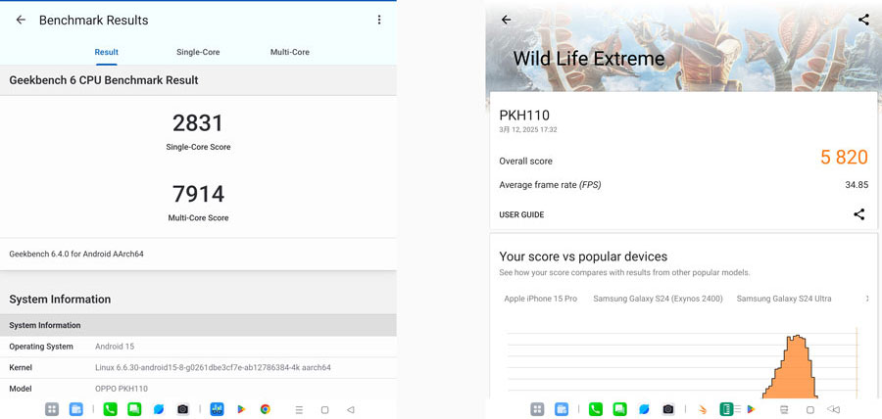
Task: Click the Android 15 operating system value
Action: coord(115,347)
